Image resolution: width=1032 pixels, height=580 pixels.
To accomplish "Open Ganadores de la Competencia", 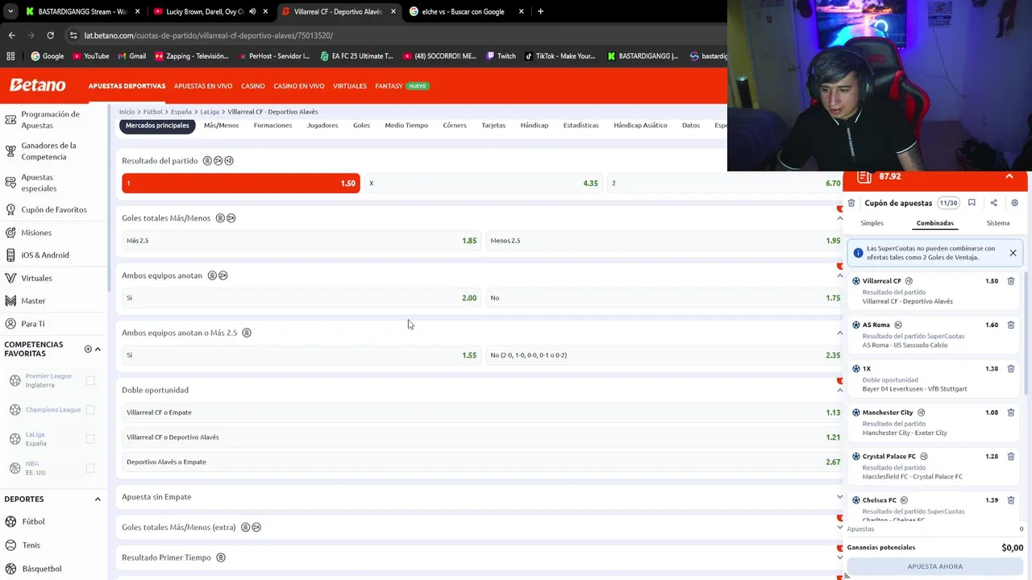I will click(48, 151).
